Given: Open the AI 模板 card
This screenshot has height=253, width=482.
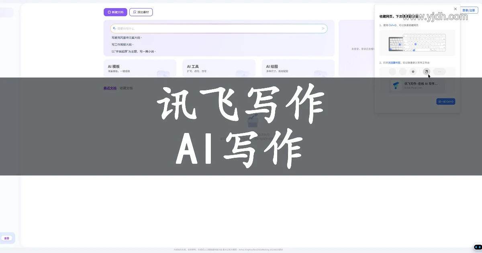Looking at the screenshot, I should point(140,68).
